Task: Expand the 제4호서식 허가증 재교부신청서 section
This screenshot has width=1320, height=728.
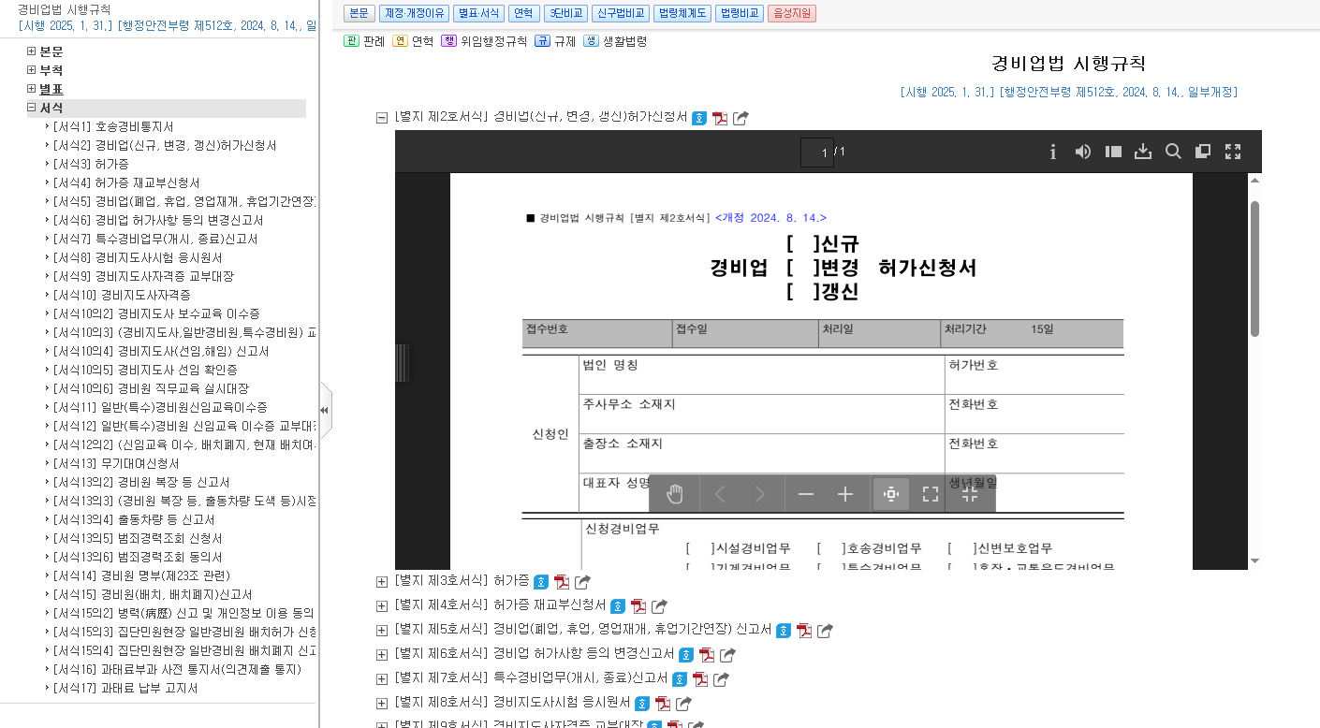Action: 382,606
